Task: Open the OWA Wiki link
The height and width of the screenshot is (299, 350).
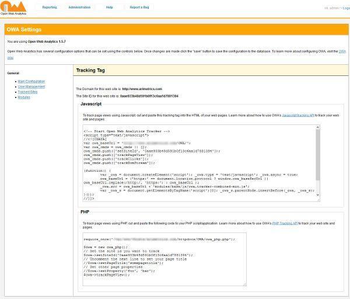Action: tap(342, 51)
